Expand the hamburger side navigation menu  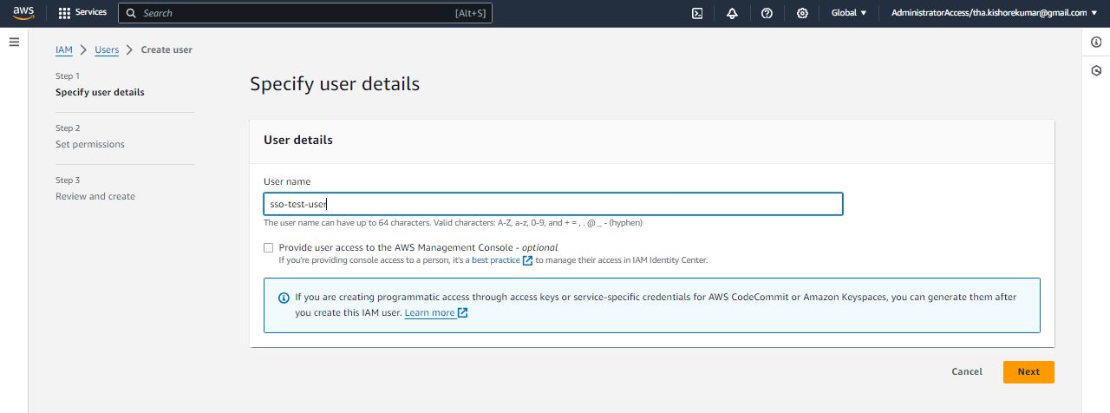click(x=14, y=42)
